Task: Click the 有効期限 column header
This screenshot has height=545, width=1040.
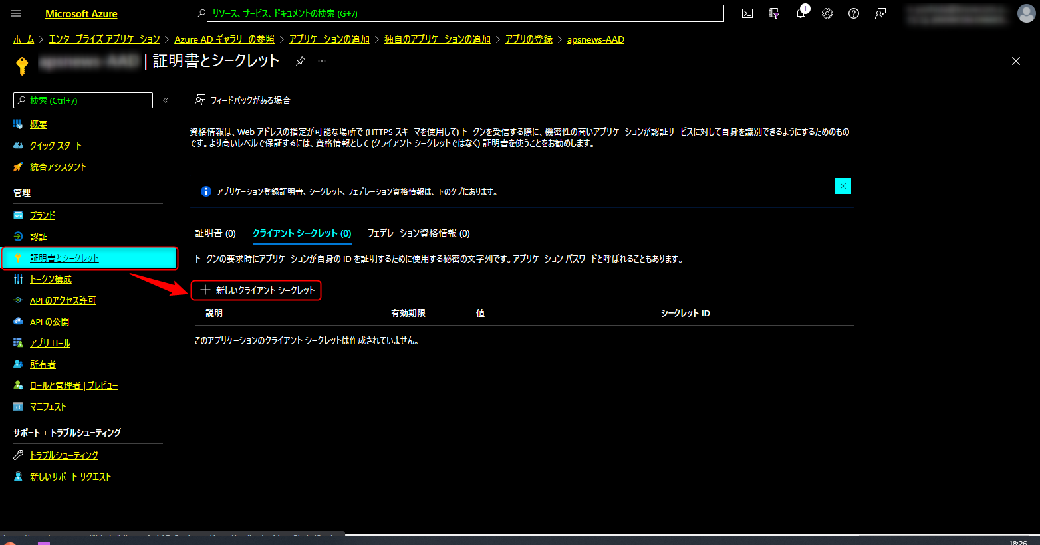Action: coord(408,313)
